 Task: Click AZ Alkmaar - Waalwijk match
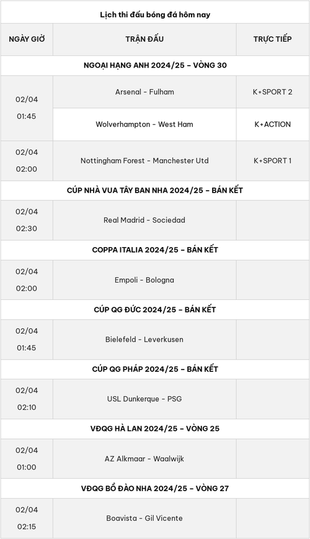tap(144, 458)
